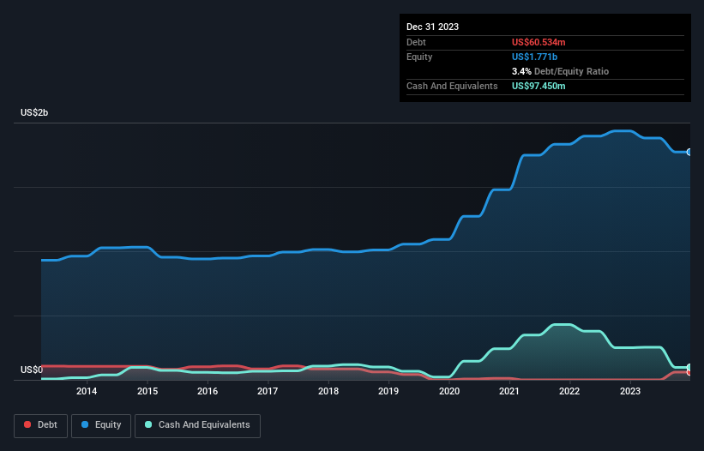Click the Debt label in tooltip

pyautogui.click(x=416, y=42)
